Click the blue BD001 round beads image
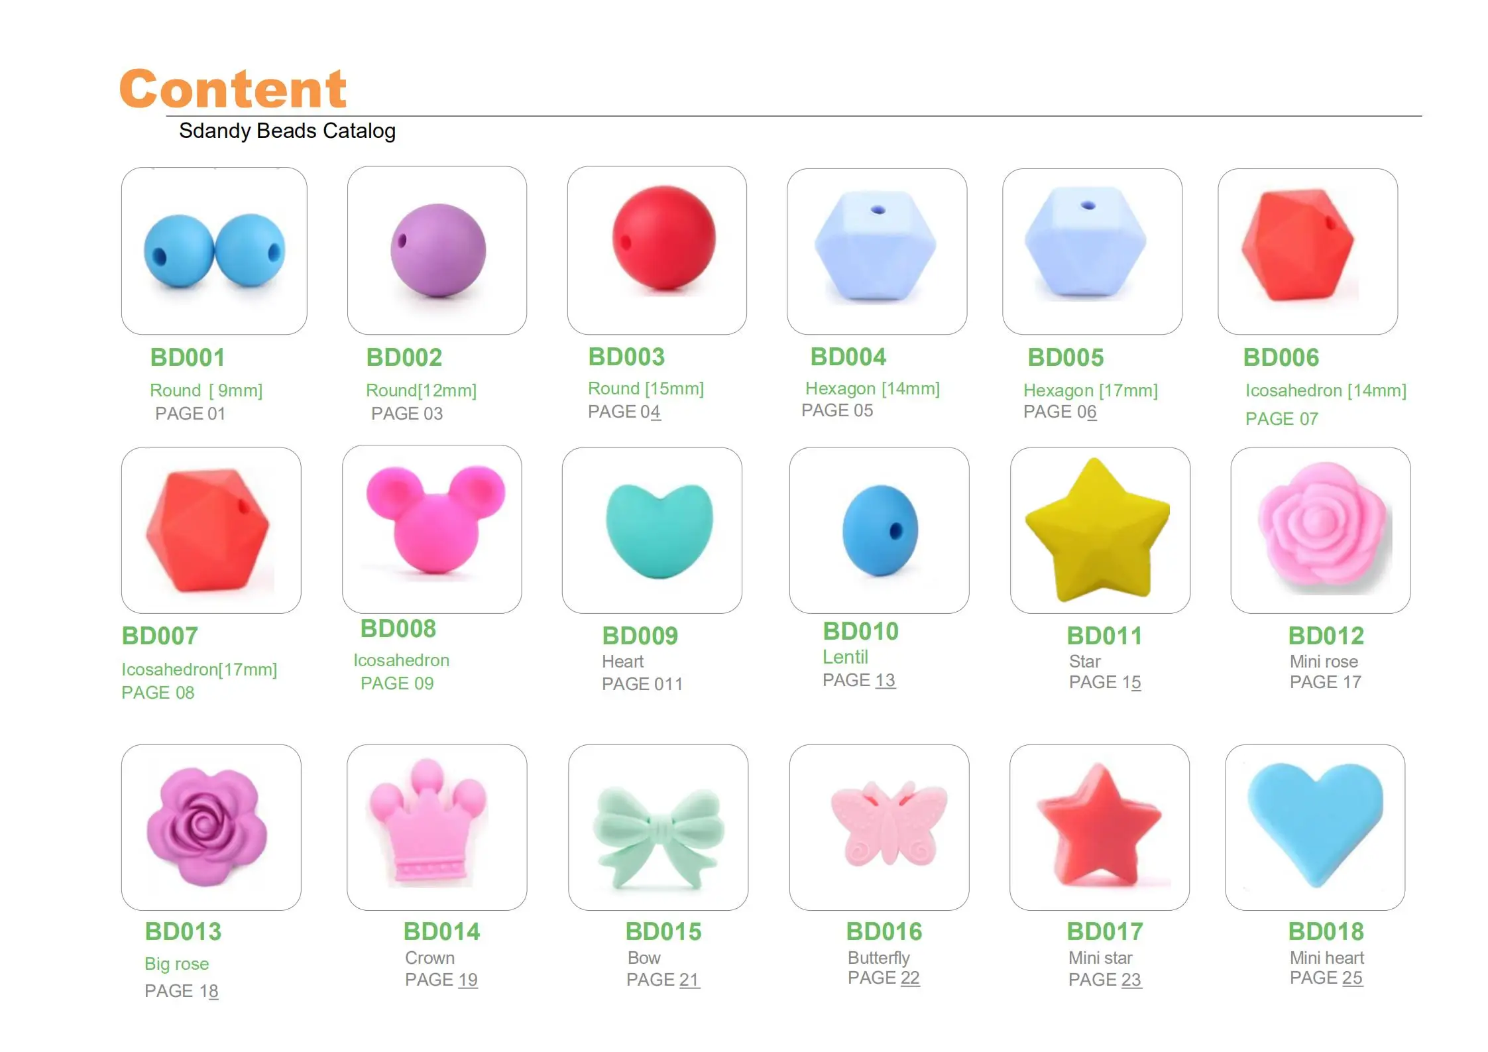The width and height of the screenshot is (1488, 1052). pyautogui.click(x=214, y=251)
